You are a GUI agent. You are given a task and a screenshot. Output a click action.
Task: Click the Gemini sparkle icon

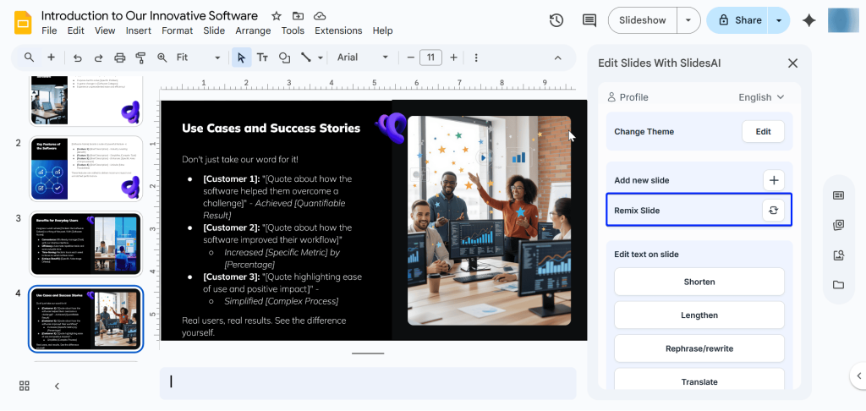[x=808, y=20]
